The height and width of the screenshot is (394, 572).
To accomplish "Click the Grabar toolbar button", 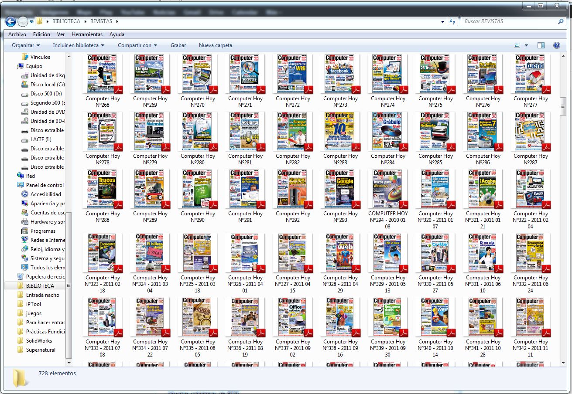I will (x=178, y=45).
